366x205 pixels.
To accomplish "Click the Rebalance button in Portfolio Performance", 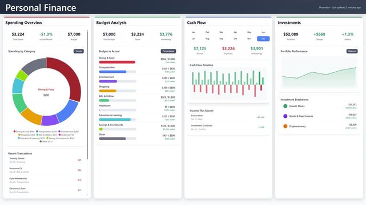I will coord(352,51).
